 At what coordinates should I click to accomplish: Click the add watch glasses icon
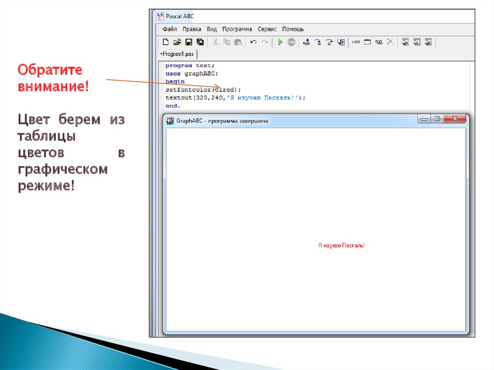(x=306, y=42)
